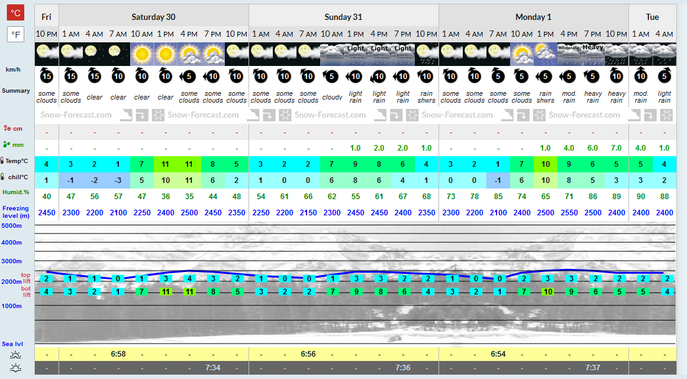Click the Sunday 4 PM wind 10 arrow
This screenshot has width=687, height=379.
(378, 77)
